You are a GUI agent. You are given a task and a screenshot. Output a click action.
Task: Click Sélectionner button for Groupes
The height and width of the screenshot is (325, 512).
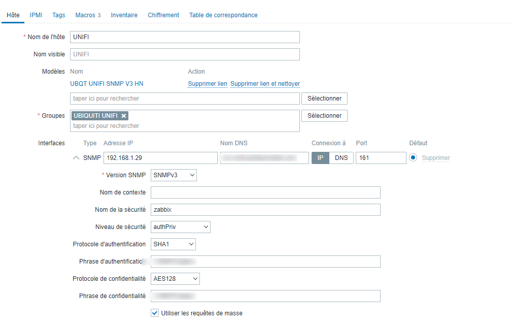tap(324, 116)
